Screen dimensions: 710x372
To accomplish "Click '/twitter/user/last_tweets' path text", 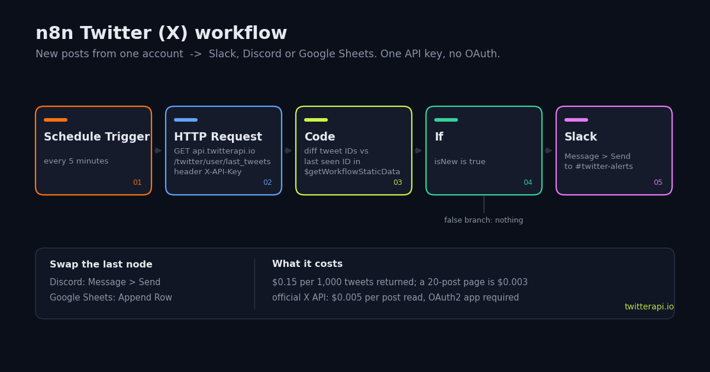I will point(222,162).
